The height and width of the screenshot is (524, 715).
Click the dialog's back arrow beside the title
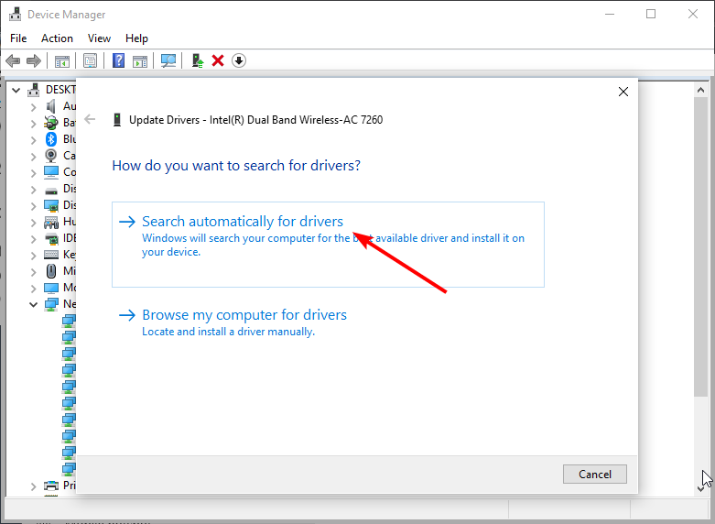click(x=90, y=120)
